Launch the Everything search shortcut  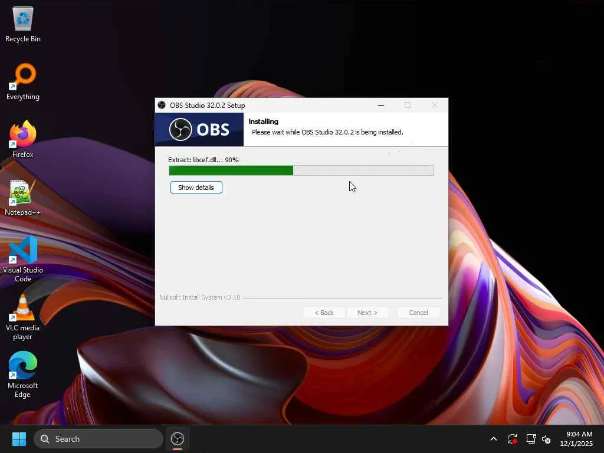pos(23,81)
